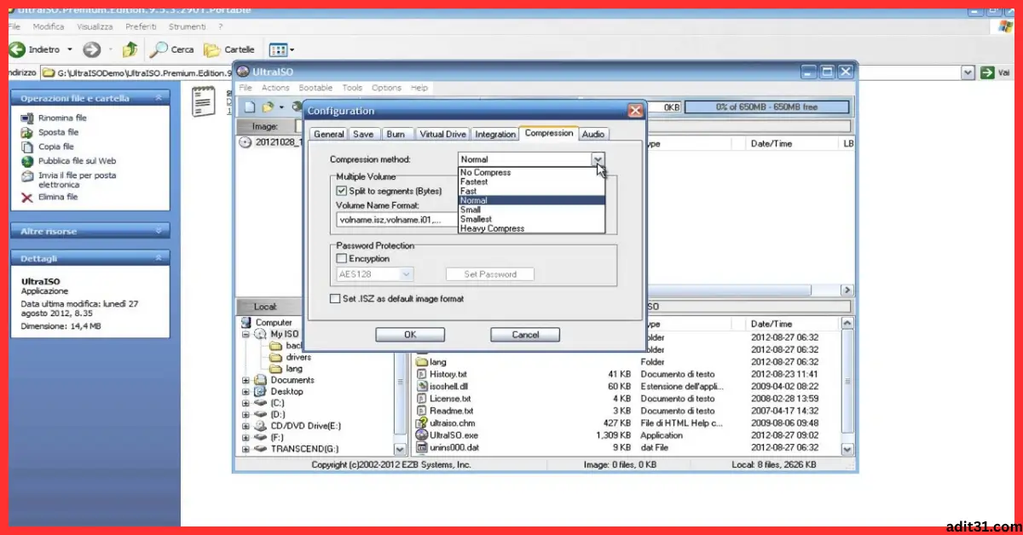Collapse the Operazioni file e cartella panel
1023x535 pixels.
coord(158,98)
